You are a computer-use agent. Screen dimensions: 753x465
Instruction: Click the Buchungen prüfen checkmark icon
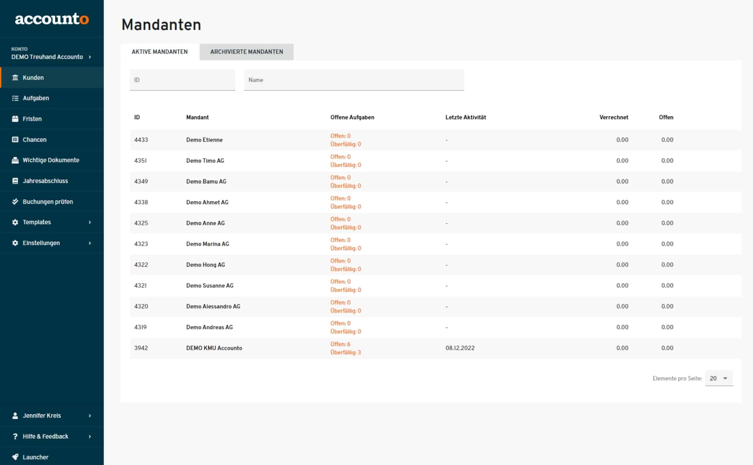tap(15, 202)
